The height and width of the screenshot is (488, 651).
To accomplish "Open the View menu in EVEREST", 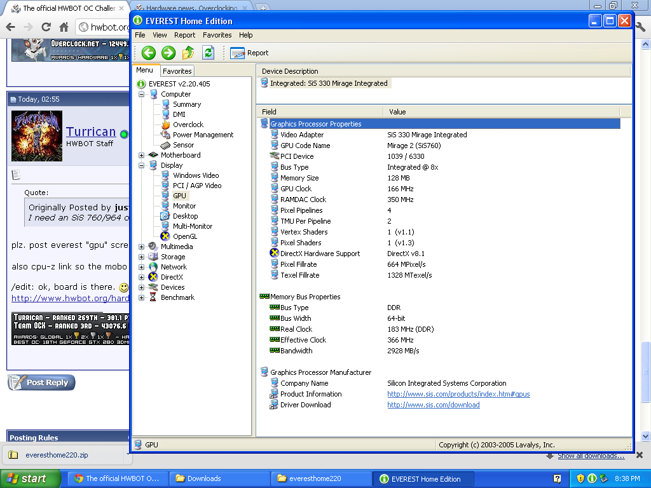I will [160, 35].
